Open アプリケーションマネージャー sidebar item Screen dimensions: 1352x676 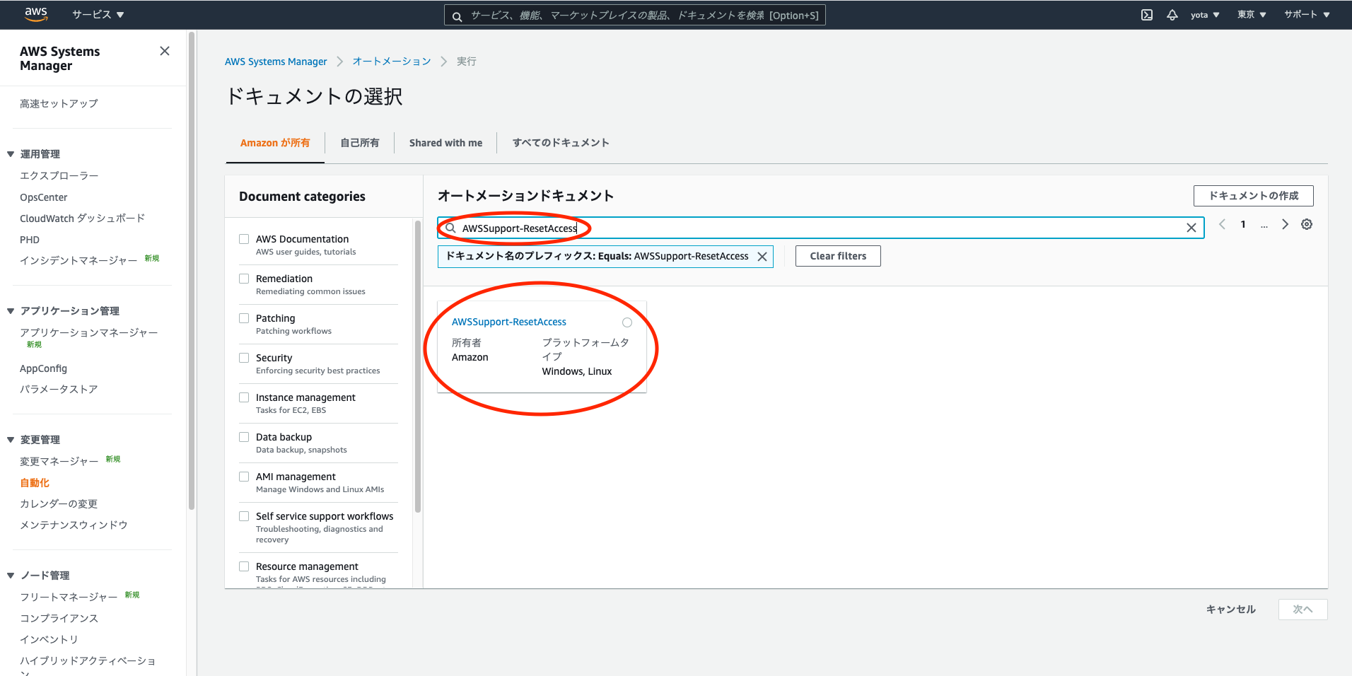tap(89, 332)
